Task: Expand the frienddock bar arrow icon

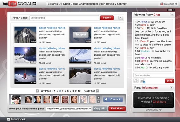Action: coord(9,119)
